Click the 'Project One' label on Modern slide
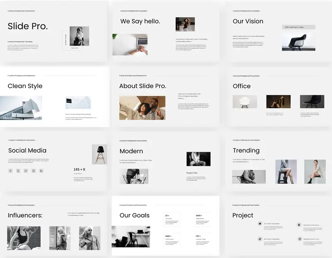 pos(192,173)
